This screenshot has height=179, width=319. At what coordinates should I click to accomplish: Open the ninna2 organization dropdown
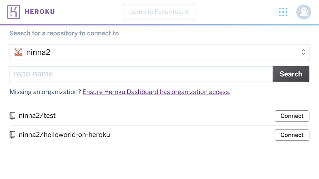156,52
